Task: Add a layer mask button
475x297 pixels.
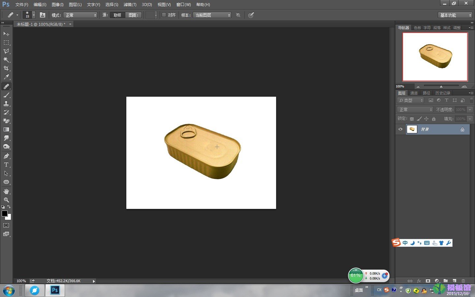Action: point(428,281)
